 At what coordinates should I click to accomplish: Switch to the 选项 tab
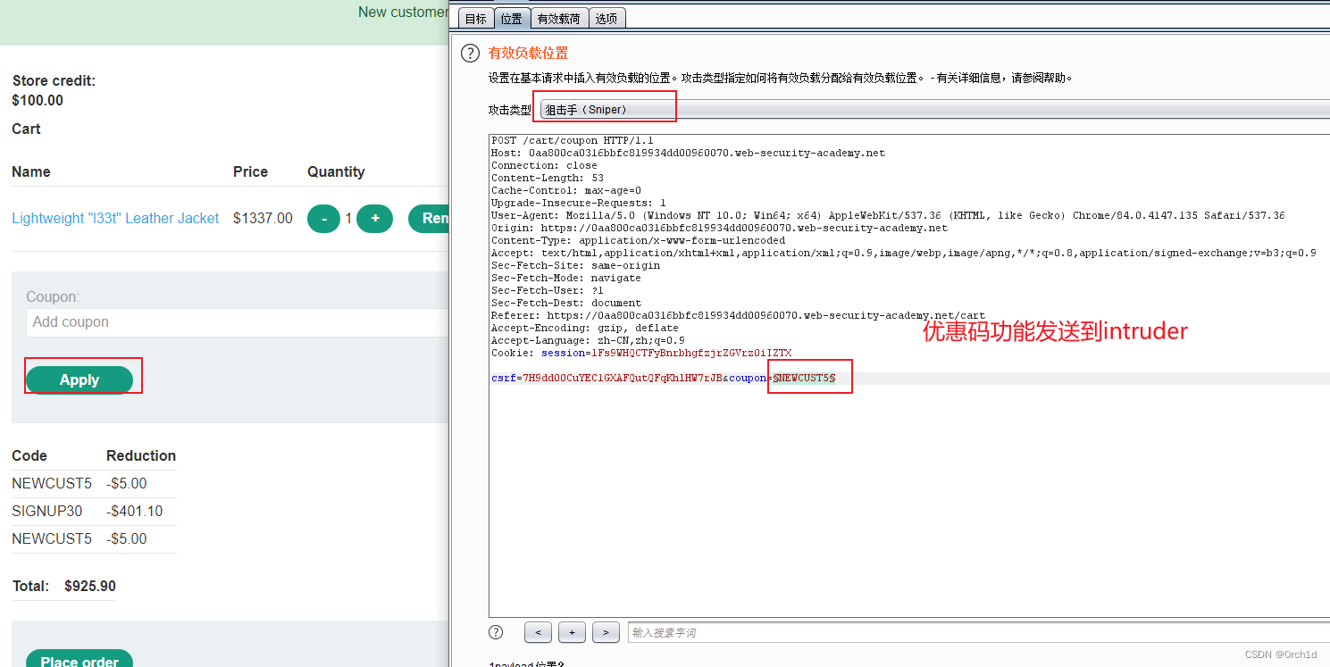(606, 18)
